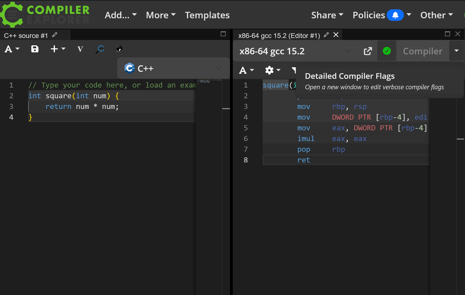465x295 pixels.
Task: Pop out compiler picker with external-link icon
Action: pos(368,51)
